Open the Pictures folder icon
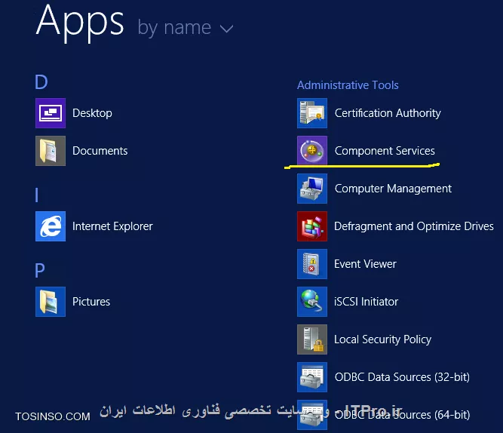Screen dimensions: 503x433 tap(51, 302)
